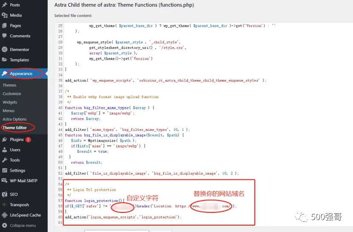Click the Media library icon
This screenshot has width=353, height=232.
click(5, 15)
